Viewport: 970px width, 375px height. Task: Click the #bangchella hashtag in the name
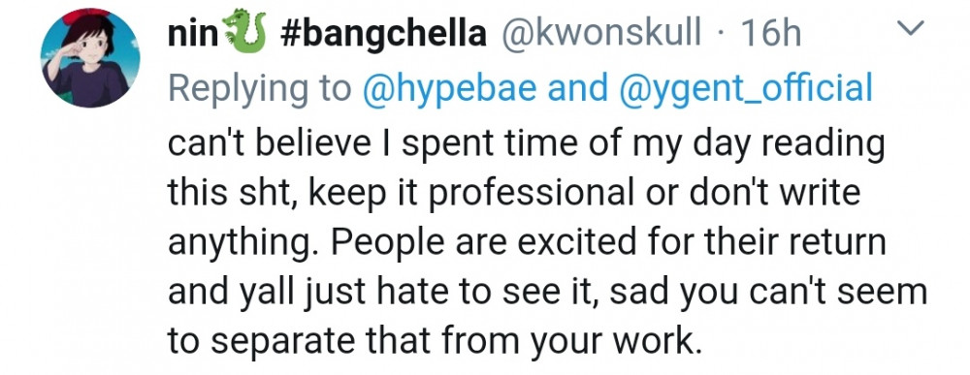point(383,34)
